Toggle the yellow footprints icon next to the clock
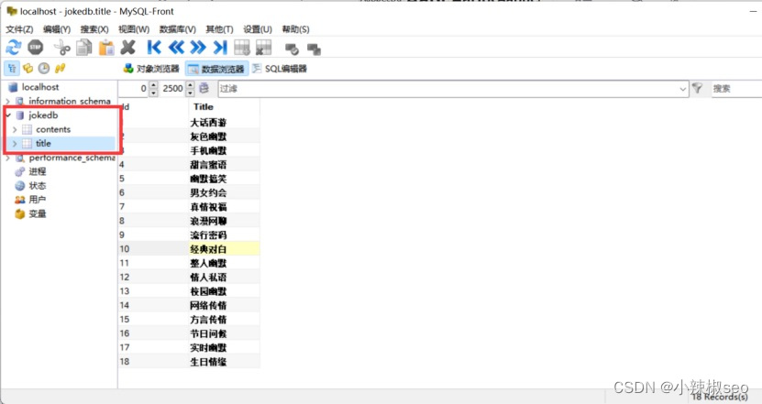The image size is (762, 404). pos(61,69)
